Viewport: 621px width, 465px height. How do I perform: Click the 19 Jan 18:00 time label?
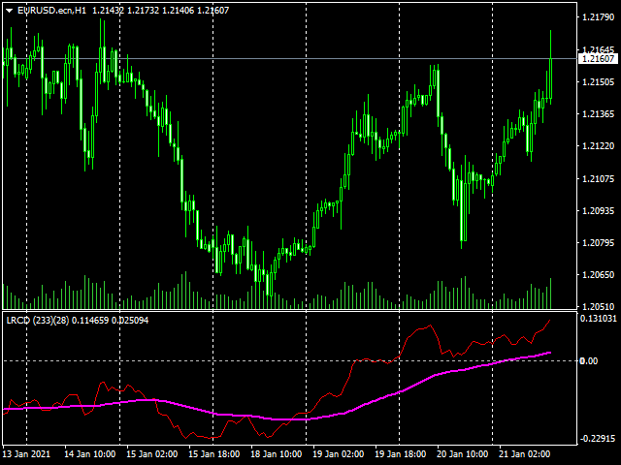tap(401, 453)
